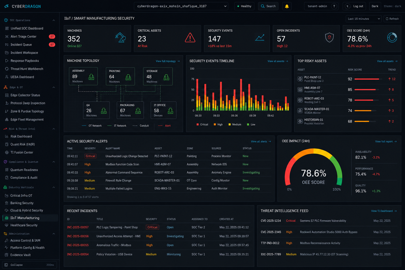The height and width of the screenshot is (270, 405).
Task: Click the Evidence Vault sidebar icon
Action: click(7, 255)
